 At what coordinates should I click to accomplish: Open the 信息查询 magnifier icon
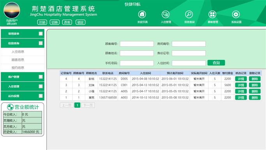[189, 14]
